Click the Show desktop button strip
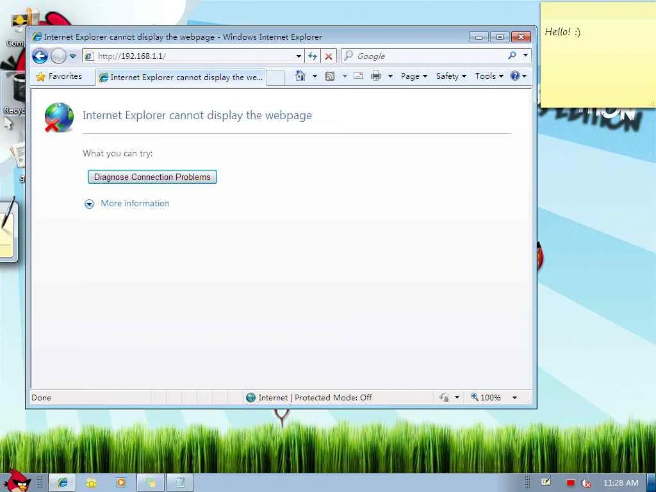 [652, 483]
